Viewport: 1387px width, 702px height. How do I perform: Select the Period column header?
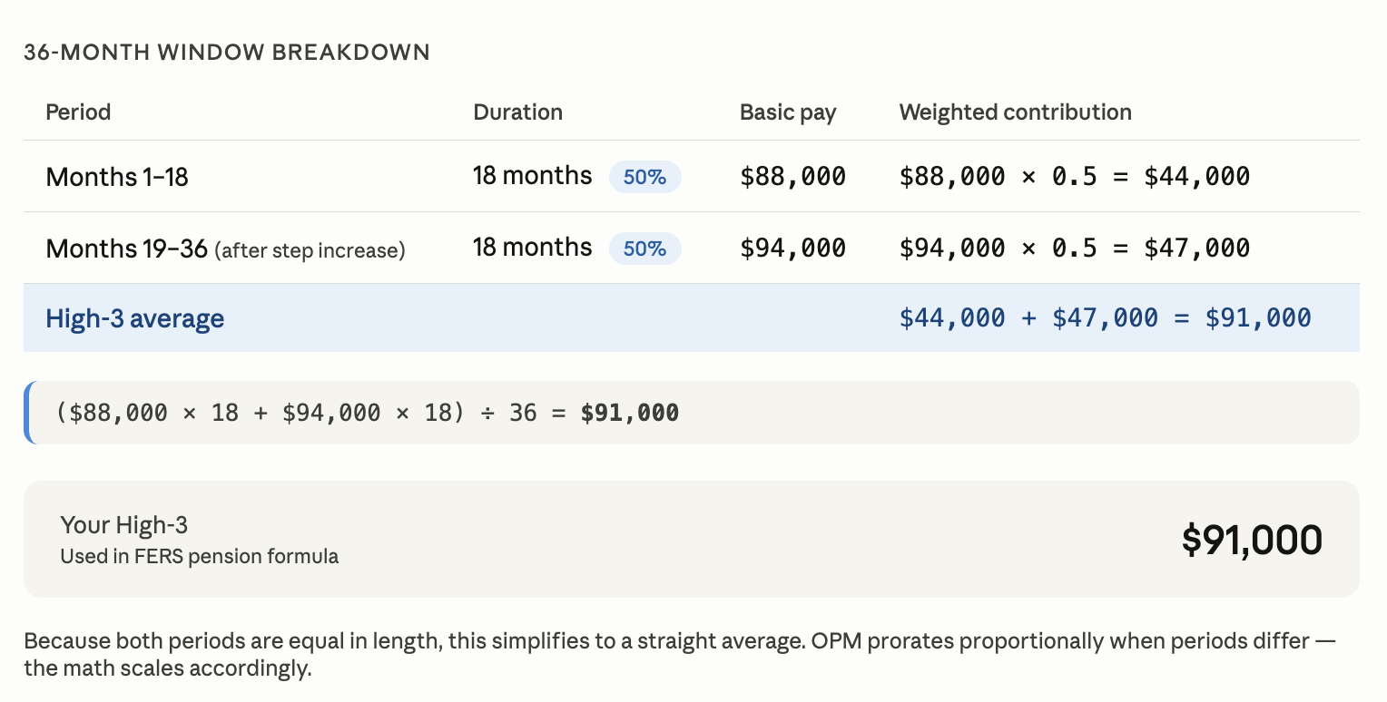point(78,112)
